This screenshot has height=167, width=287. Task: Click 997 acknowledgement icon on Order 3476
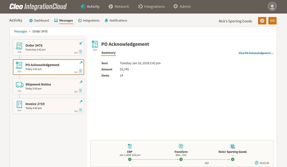click(x=80, y=52)
